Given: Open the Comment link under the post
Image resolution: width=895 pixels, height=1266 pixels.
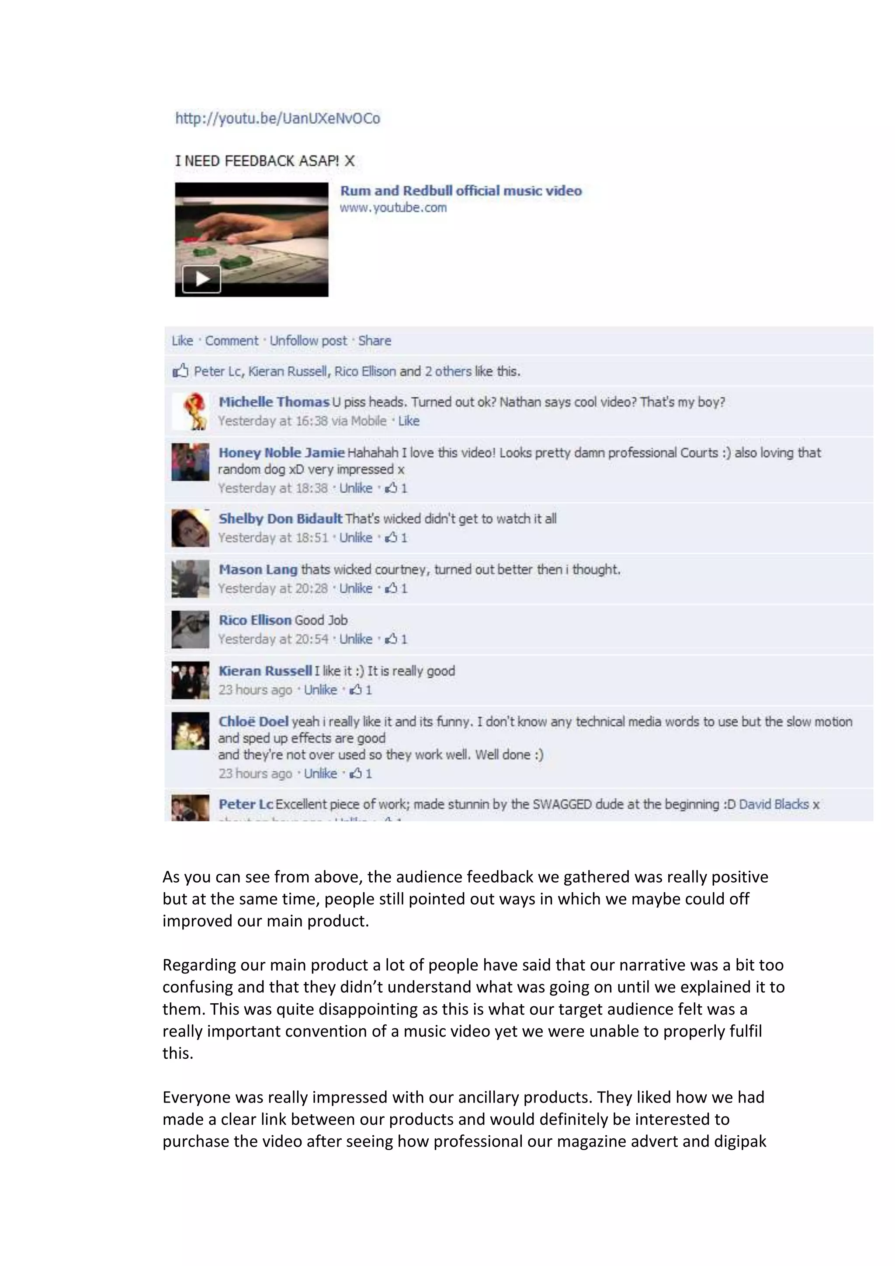Looking at the screenshot, I should pyautogui.click(x=232, y=341).
